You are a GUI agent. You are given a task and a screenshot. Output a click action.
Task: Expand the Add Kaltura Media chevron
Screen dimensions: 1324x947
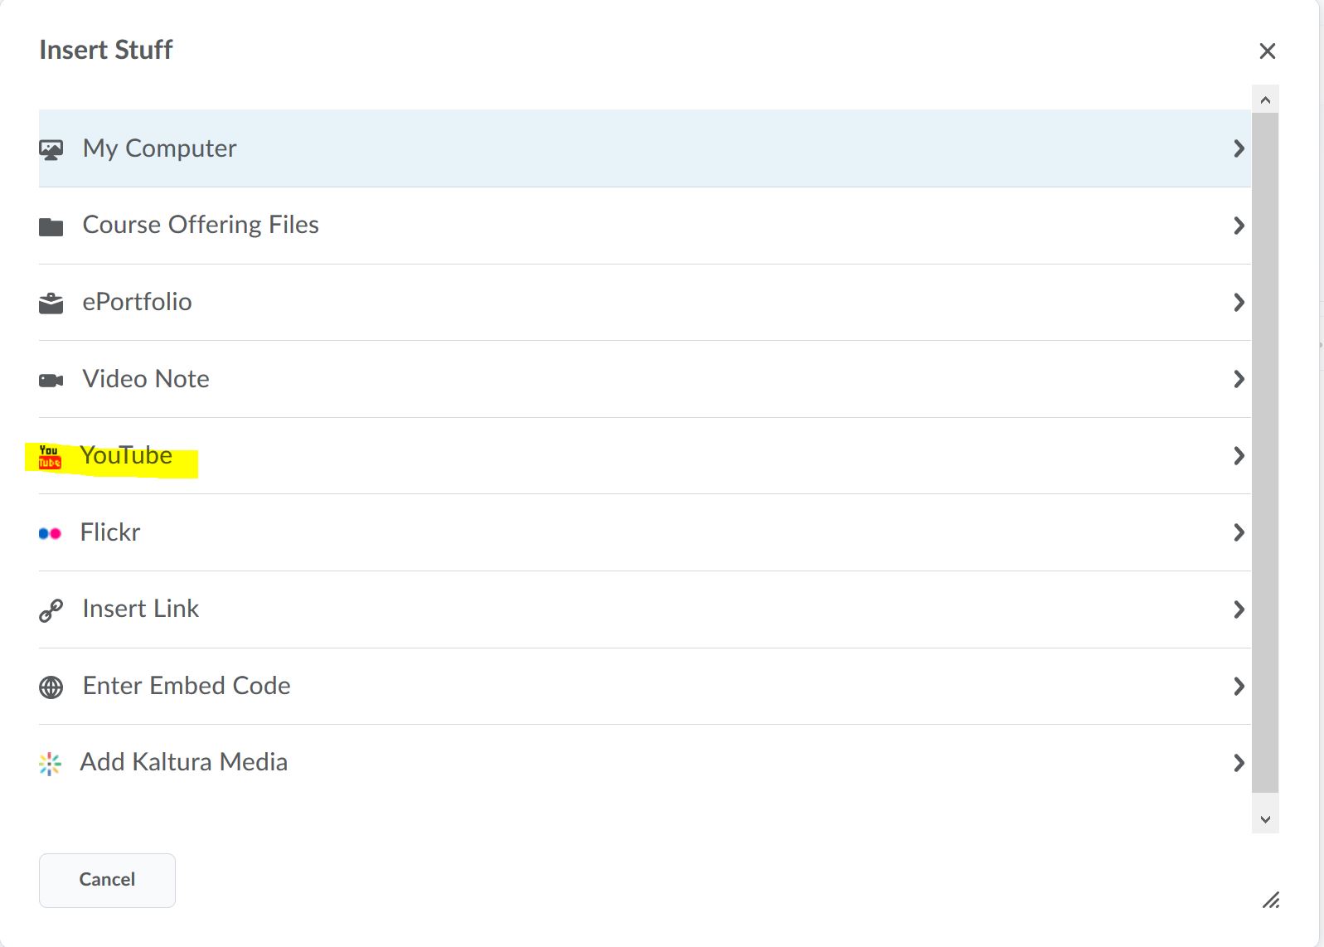1239,763
